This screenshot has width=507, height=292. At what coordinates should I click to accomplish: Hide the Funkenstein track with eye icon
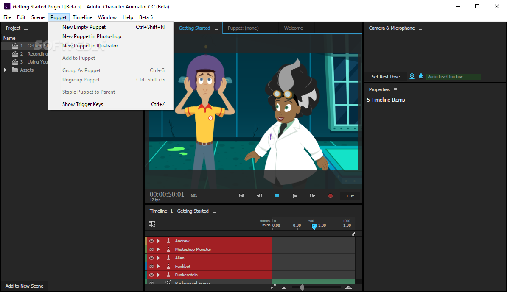(151, 275)
